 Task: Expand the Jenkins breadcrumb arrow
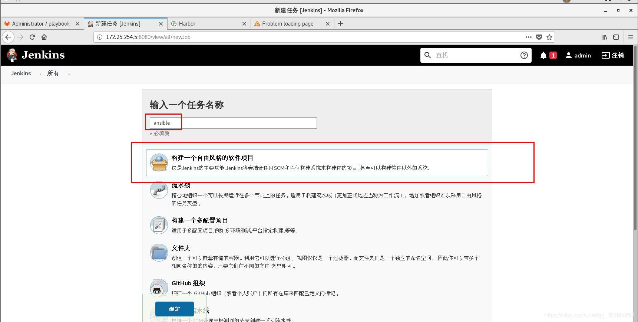(40, 74)
